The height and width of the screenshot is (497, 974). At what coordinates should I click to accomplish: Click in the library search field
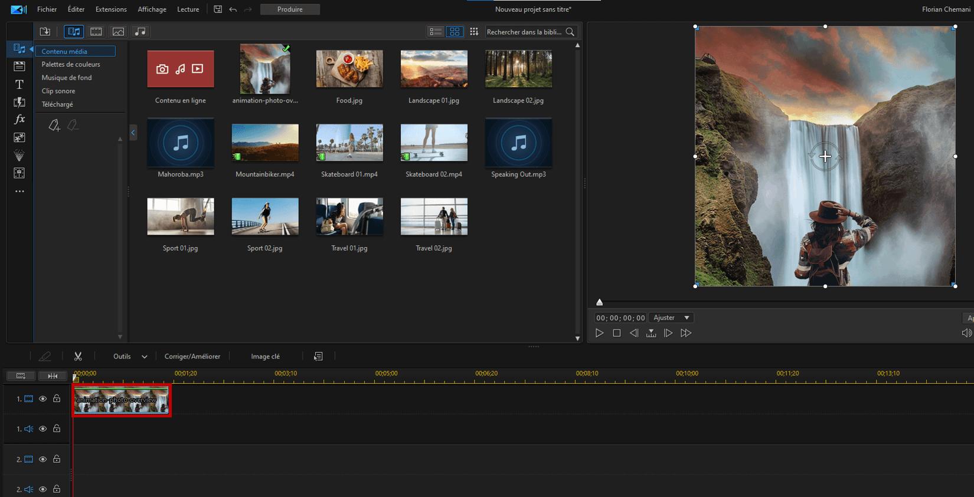[524, 32]
